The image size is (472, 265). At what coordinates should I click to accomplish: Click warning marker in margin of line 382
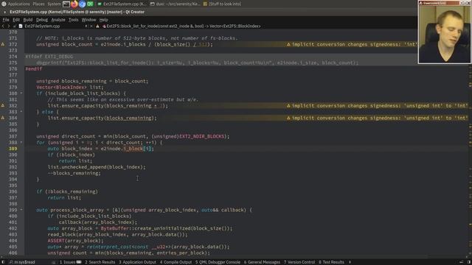(3, 106)
